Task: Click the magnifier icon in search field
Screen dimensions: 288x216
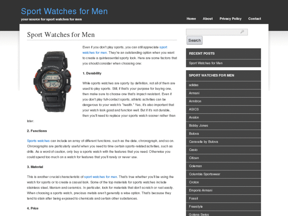Action: coord(242,32)
